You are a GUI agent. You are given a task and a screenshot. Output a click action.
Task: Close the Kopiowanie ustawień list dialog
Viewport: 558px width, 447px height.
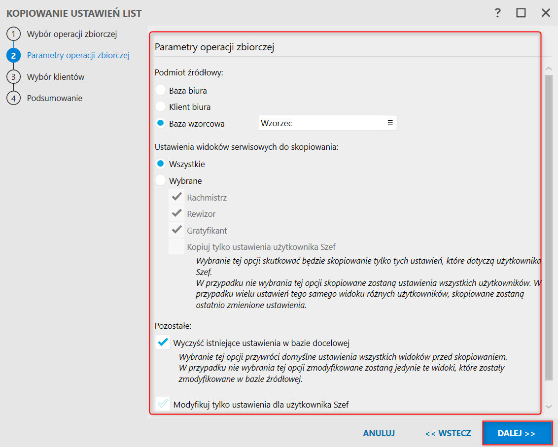(546, 13)
